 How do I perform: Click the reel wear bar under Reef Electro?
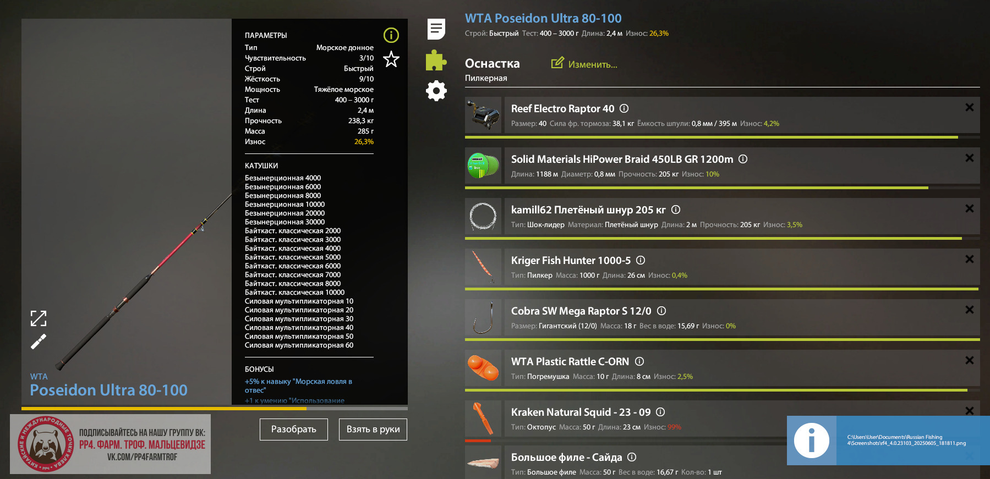[723, 137]
